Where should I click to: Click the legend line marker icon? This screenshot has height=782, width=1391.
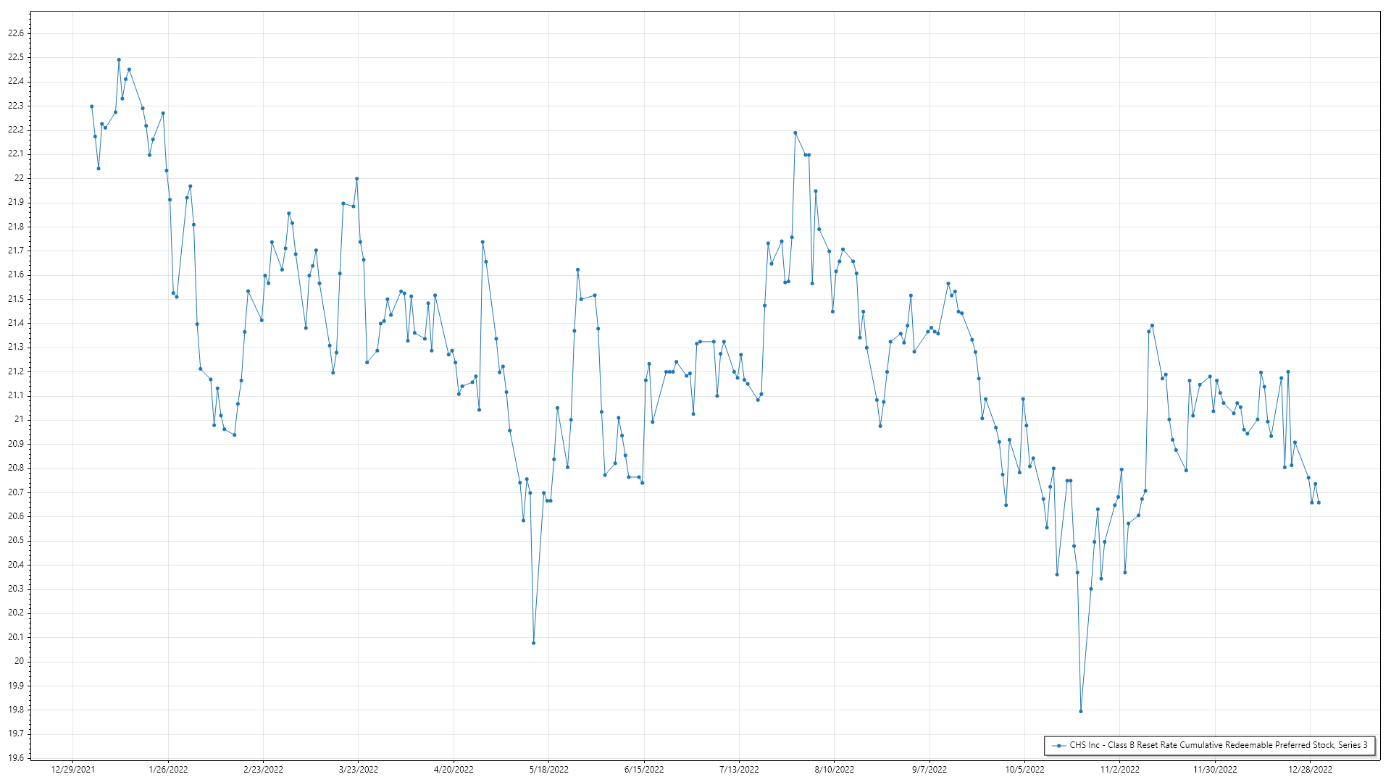pyautogui.click(x=1059, y=746)
